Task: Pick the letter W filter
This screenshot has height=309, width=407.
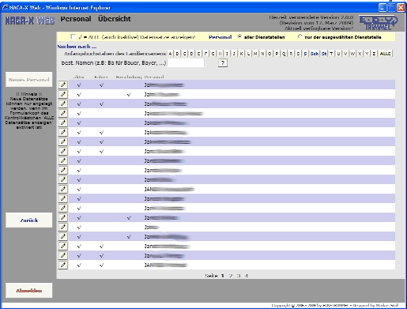Action: [x=352, y=54]
